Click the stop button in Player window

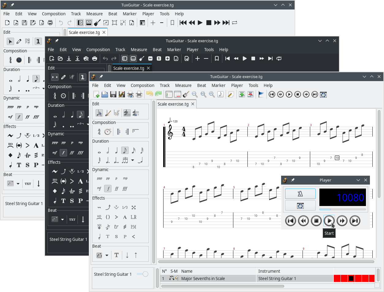coord(316,220)
